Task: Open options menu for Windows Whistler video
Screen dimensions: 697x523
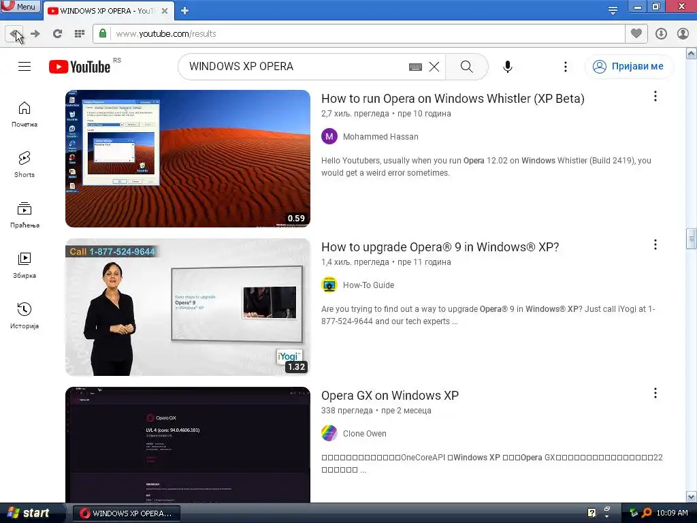Action: point(655,97)
